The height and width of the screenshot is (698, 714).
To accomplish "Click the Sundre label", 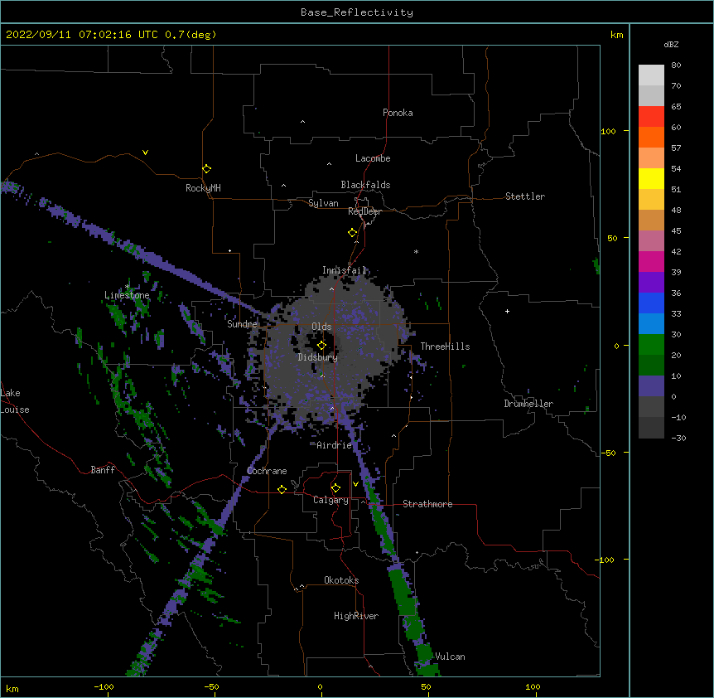I will point(242,324).
